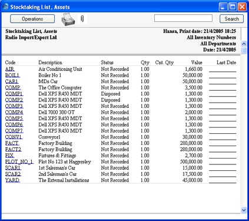Open the COMP1 asset link

pos(14,94)
